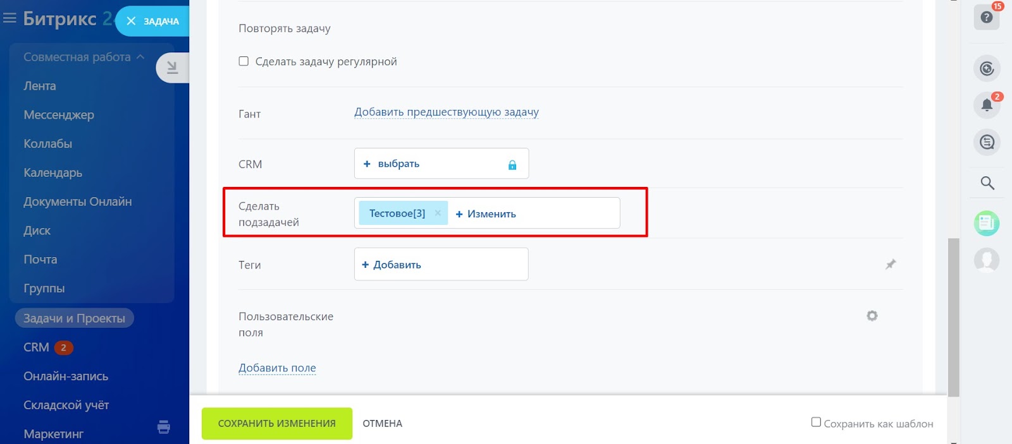The height and width of the screenshot is (444, 1012).
Task: Click the lock icon in CRM field
Action: point(512,165)
